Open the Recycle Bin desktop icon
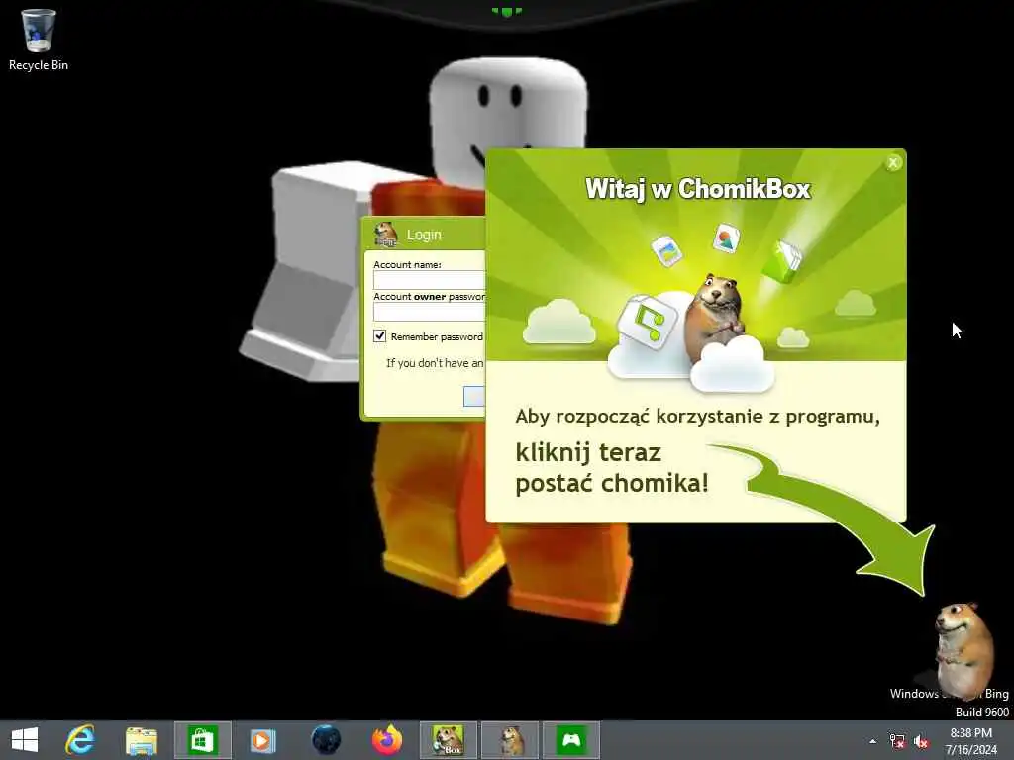The width and height of the screenshot is (1014, 760). (x=39, y=40)
